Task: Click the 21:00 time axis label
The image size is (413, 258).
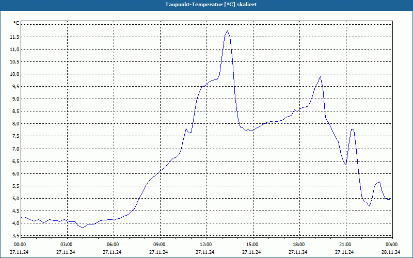Action: click(x=345, y=245)
